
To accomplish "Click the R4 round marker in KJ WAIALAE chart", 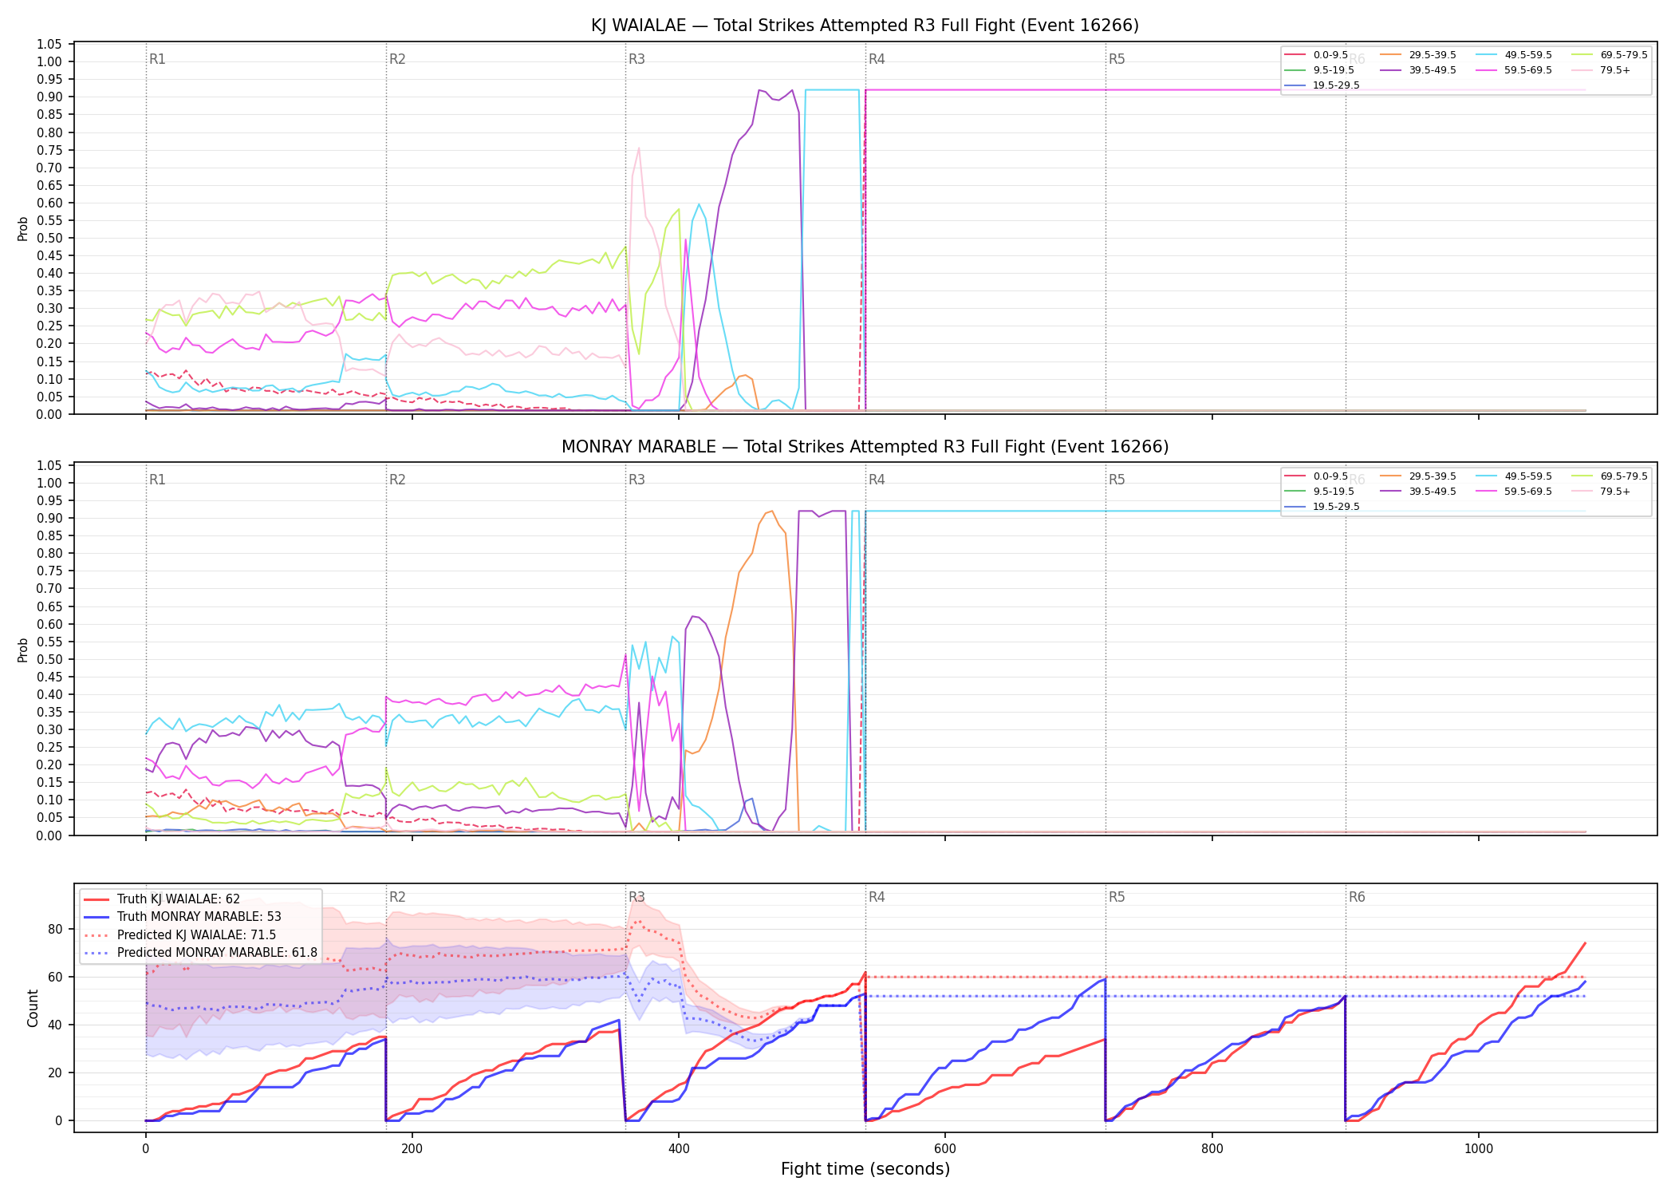I will (877, 59).
